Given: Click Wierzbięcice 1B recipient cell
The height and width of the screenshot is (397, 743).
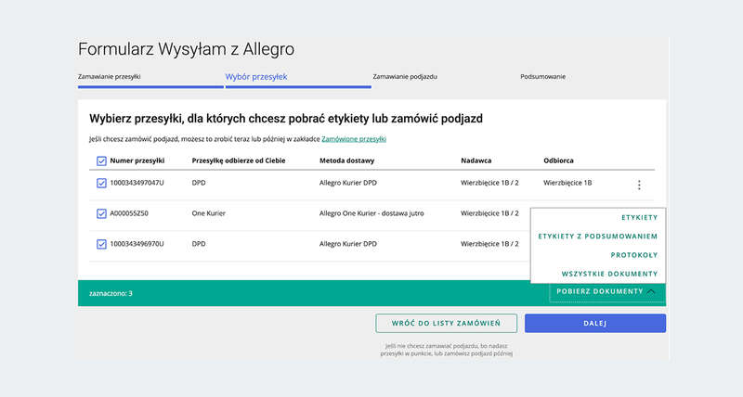Looking at the screenshot, I should pyautogui.click(x=567, y=183).
